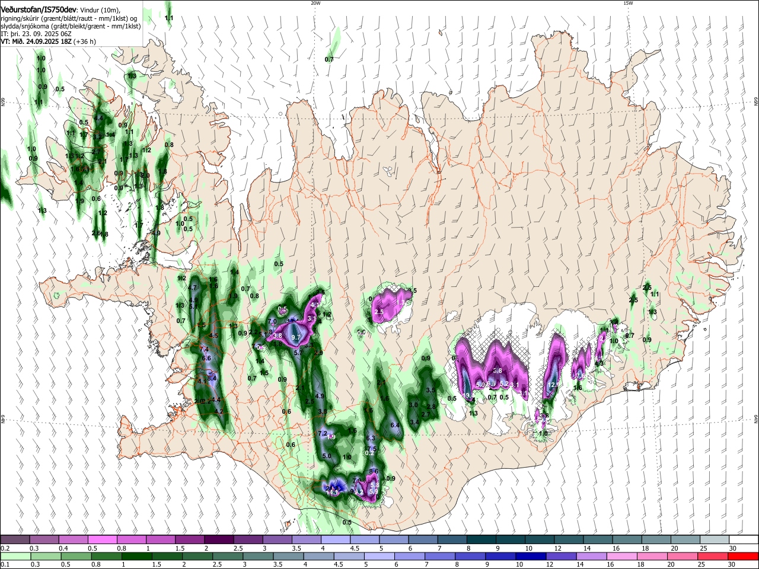This screenshot has height=569, width=759.
Task: Select the upper-scale swatch between 3 and 3.5
Action: click(277, 540)
